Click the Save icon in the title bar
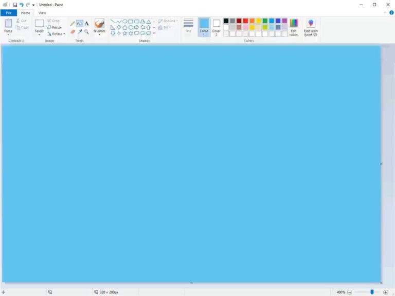This screenshot has width=395, height=296. [x=15, y=5]
